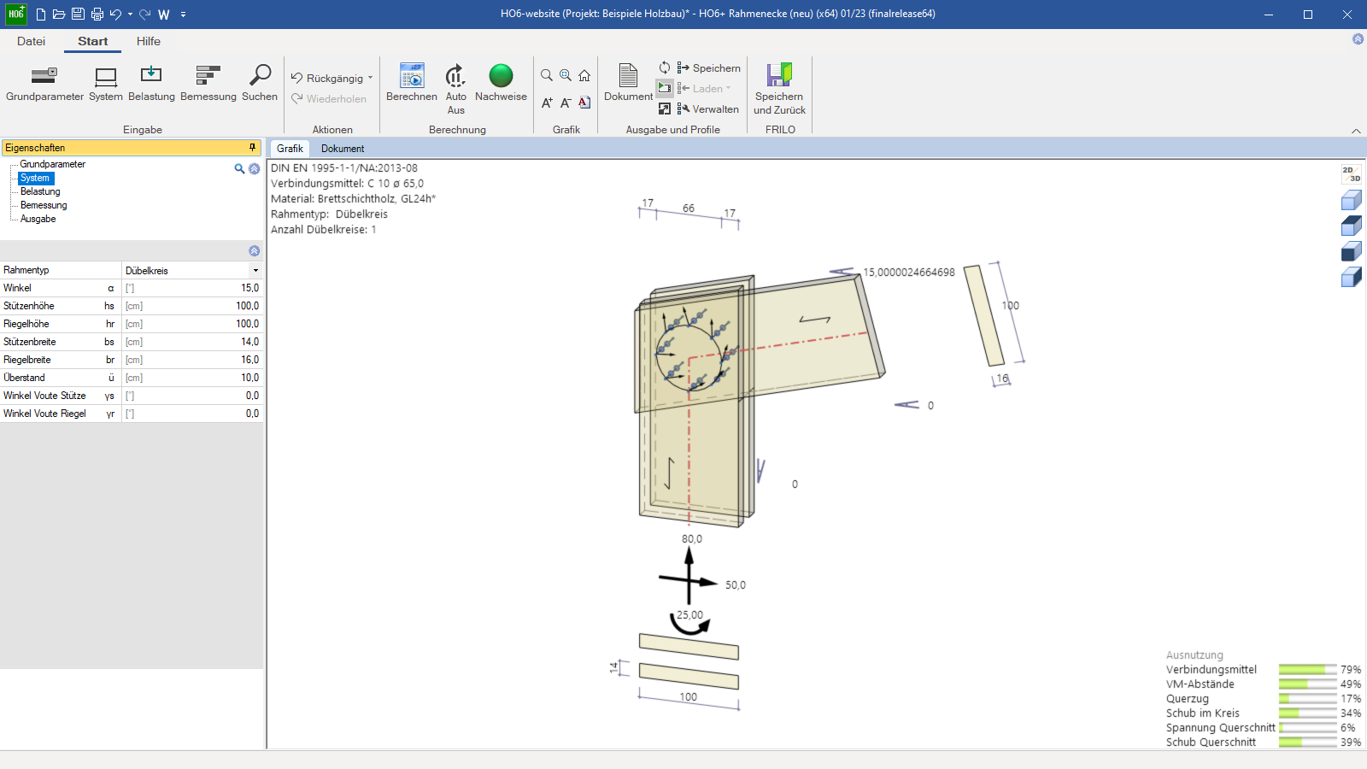The image size is (1367, 769).
Task: Switch to the Grafik tab
Action: (x=290, y=148)
